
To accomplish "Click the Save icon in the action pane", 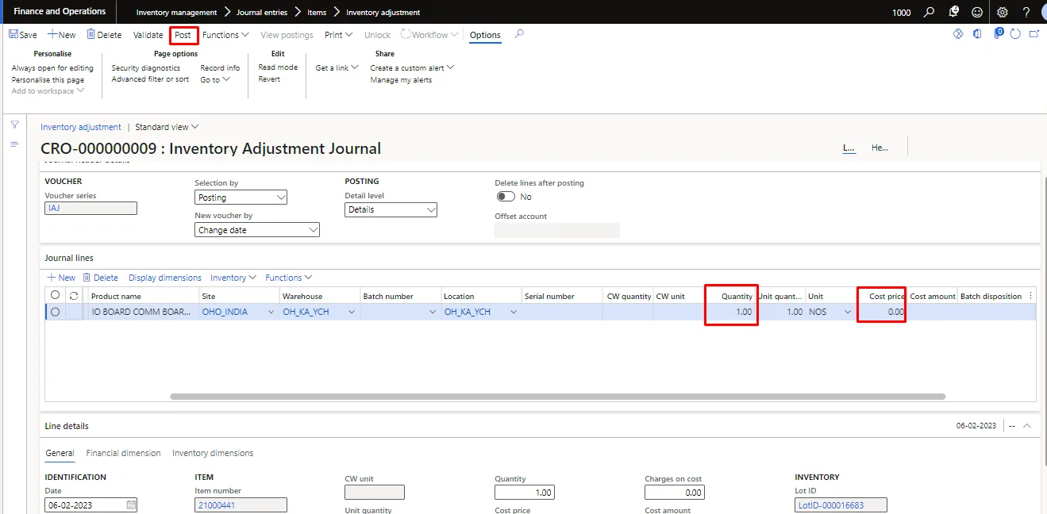I will 13,35.
